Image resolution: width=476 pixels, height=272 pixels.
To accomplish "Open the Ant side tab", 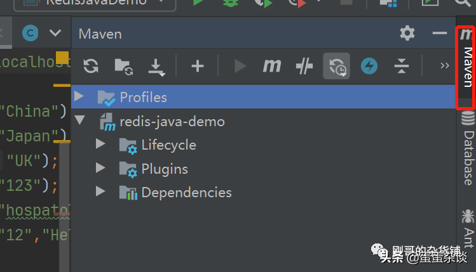I will (x=468, y=229).
